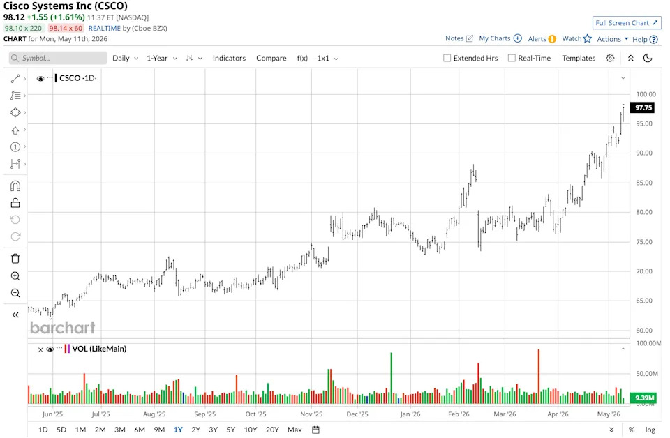
Task: Toggle percent scale mode
Action: pos(632,430)
